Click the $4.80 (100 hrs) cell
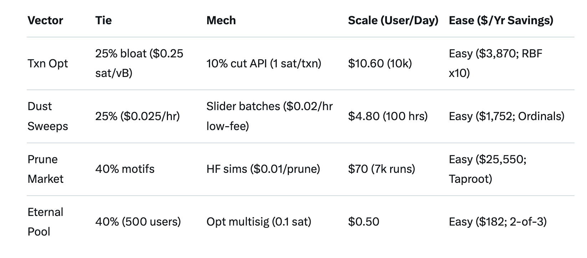This screenshot has height=258, width=587. pyautogui.click(x=388, y=116)
